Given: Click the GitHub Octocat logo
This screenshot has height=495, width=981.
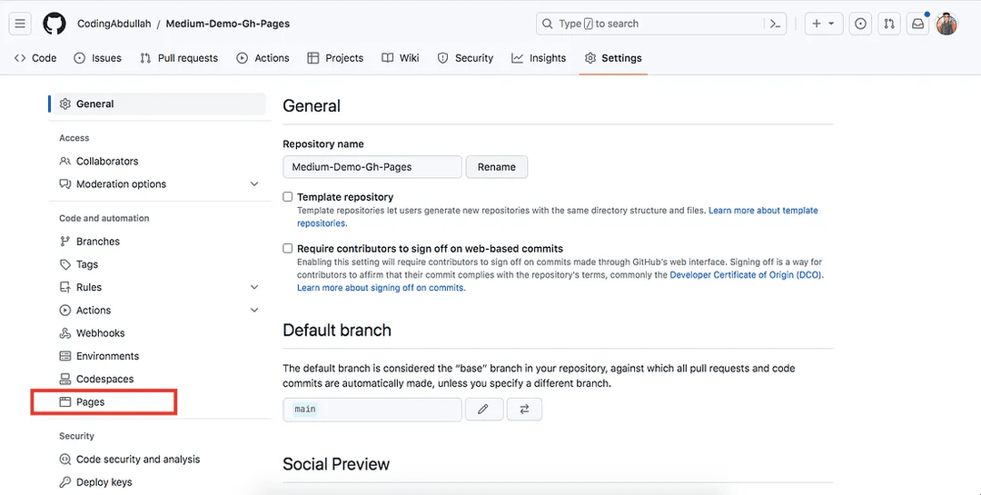Looking at the screenshot, I should click(x=54, y=24).
